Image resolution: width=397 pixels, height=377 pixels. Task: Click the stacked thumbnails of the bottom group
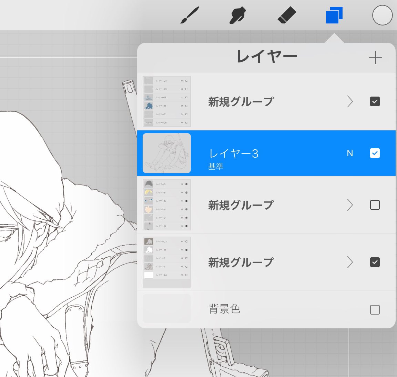166,262
